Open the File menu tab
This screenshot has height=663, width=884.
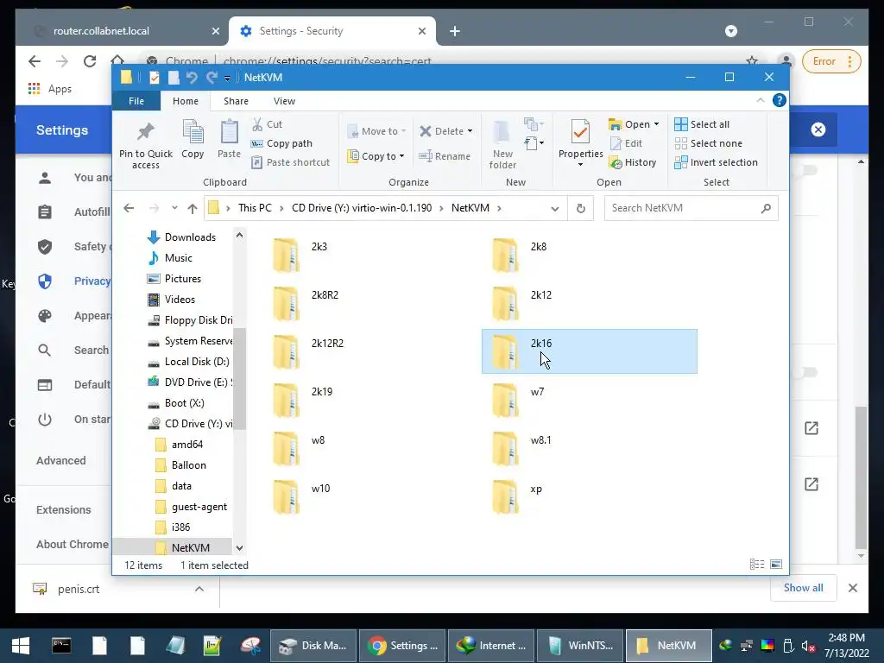[136, 101]
